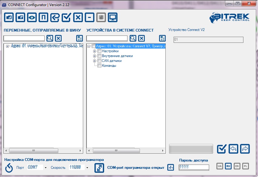Click the open COM port connection icon

99,168
